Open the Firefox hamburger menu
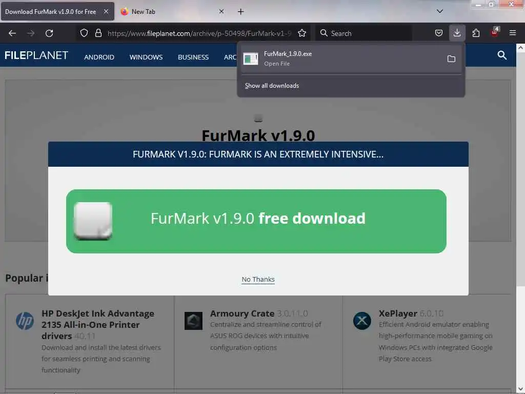Viewport: 525px width, 394px height. click(x=513, y=33)
